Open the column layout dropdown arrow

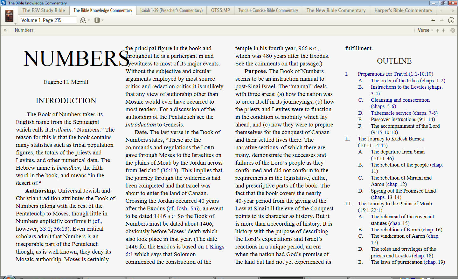102,20
